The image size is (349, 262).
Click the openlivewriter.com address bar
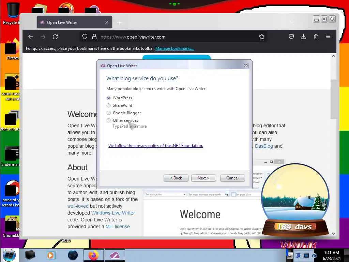(173, 37)
